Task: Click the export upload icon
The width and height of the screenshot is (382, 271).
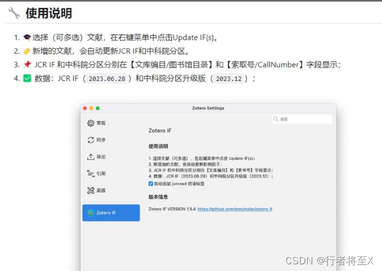Action: [90, 156]
